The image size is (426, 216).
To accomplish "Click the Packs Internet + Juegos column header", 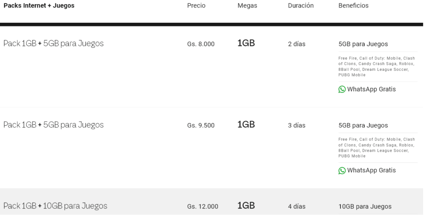I will tap(39, 6).
